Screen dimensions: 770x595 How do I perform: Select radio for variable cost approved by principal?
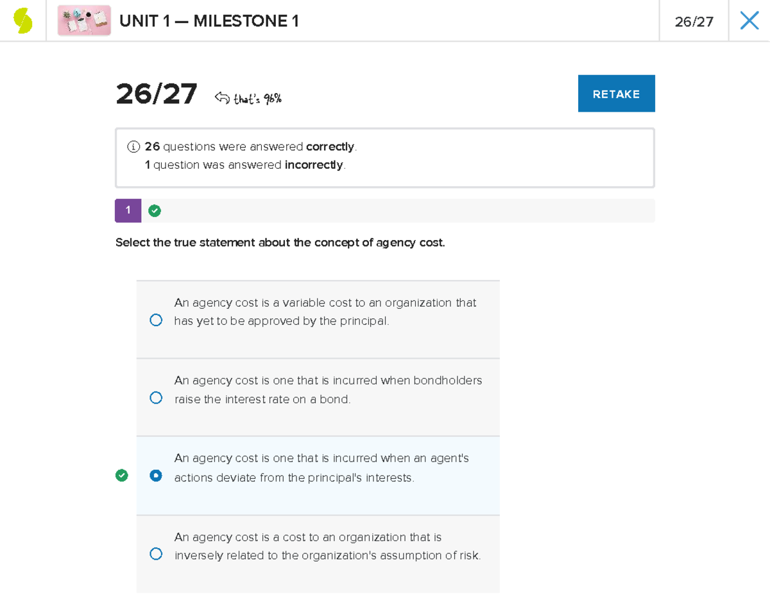coord(156,320)
